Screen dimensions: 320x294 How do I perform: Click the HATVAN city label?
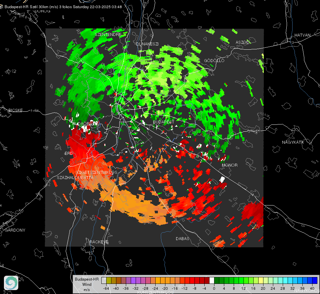tap(302, 35)
